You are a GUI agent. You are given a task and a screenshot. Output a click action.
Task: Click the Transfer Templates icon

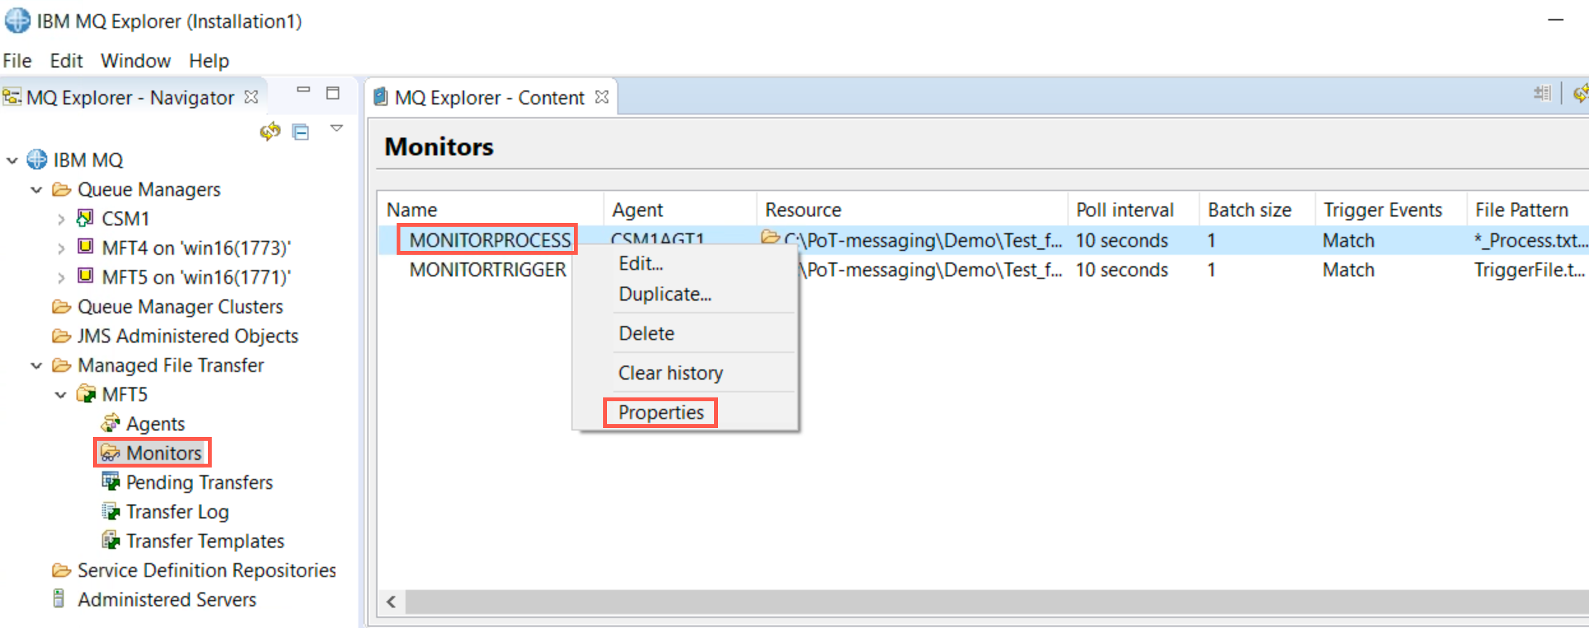[110, 540]
